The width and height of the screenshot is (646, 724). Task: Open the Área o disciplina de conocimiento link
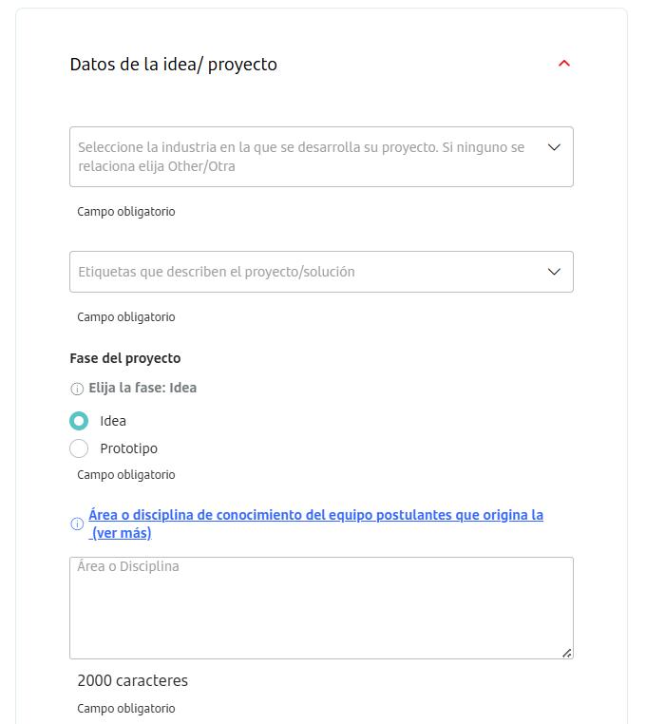315,515
